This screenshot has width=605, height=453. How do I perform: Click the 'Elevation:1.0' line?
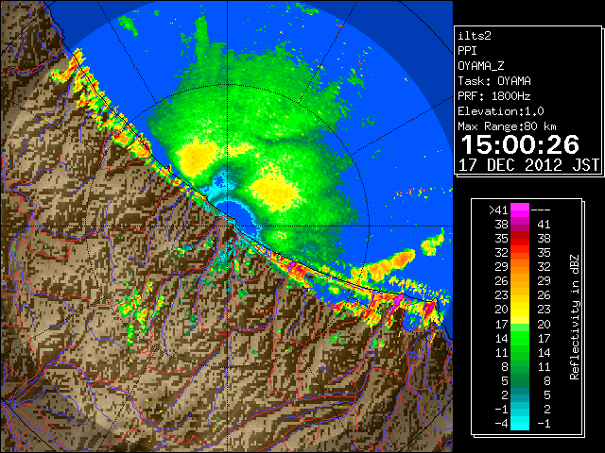pyautogui.click(x=501, y=111)
